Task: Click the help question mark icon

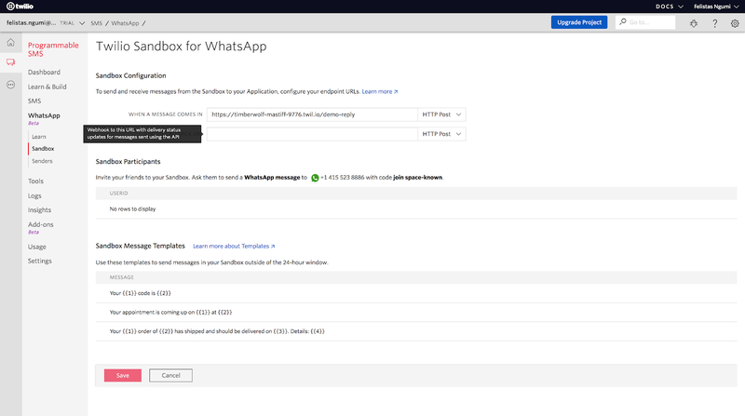Action: [714, 22]
